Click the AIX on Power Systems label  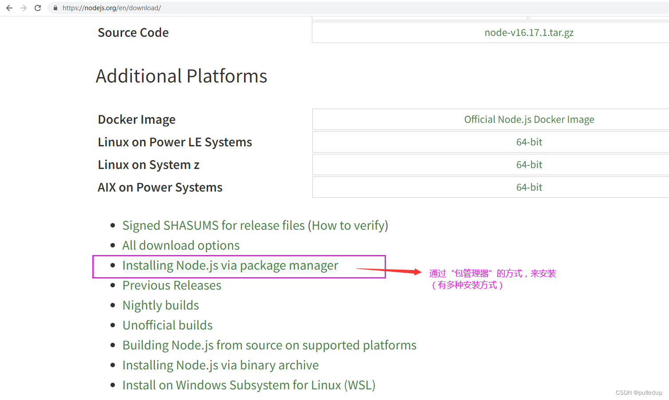coord(160,188)
